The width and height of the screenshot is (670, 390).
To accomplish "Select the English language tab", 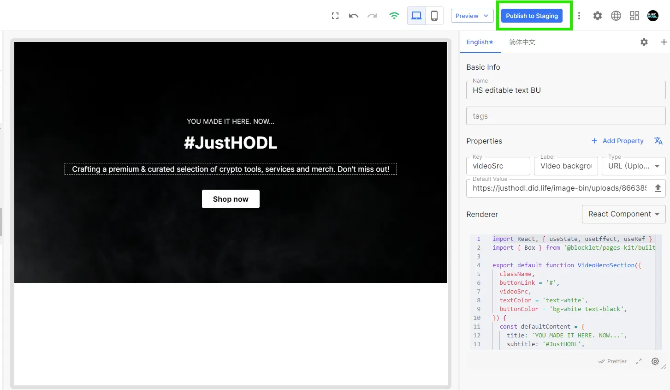I will [x=480, y=42].
